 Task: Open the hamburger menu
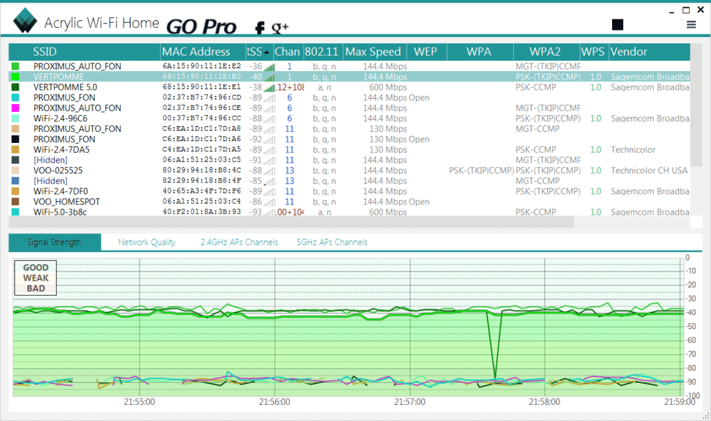tap(691, 25)
